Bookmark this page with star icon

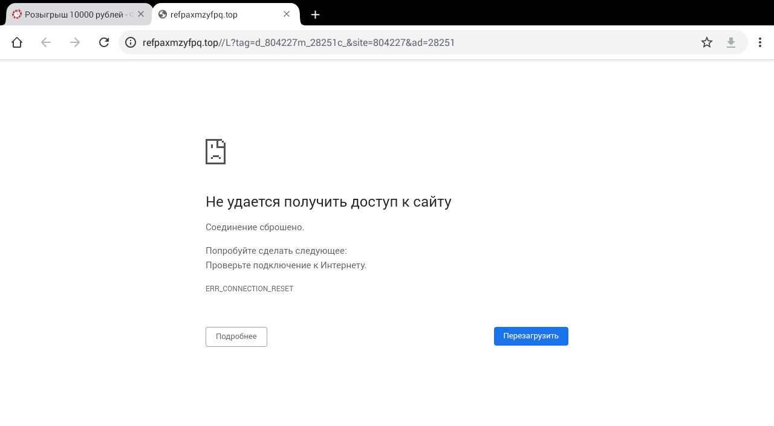(x=707, y=42)
